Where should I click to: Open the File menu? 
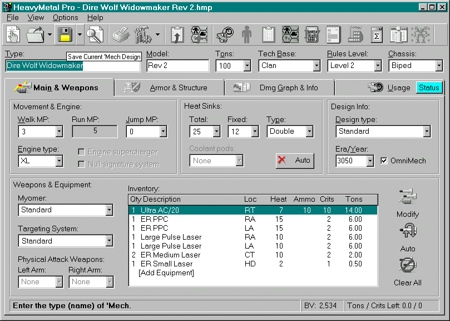click(13, 18)
